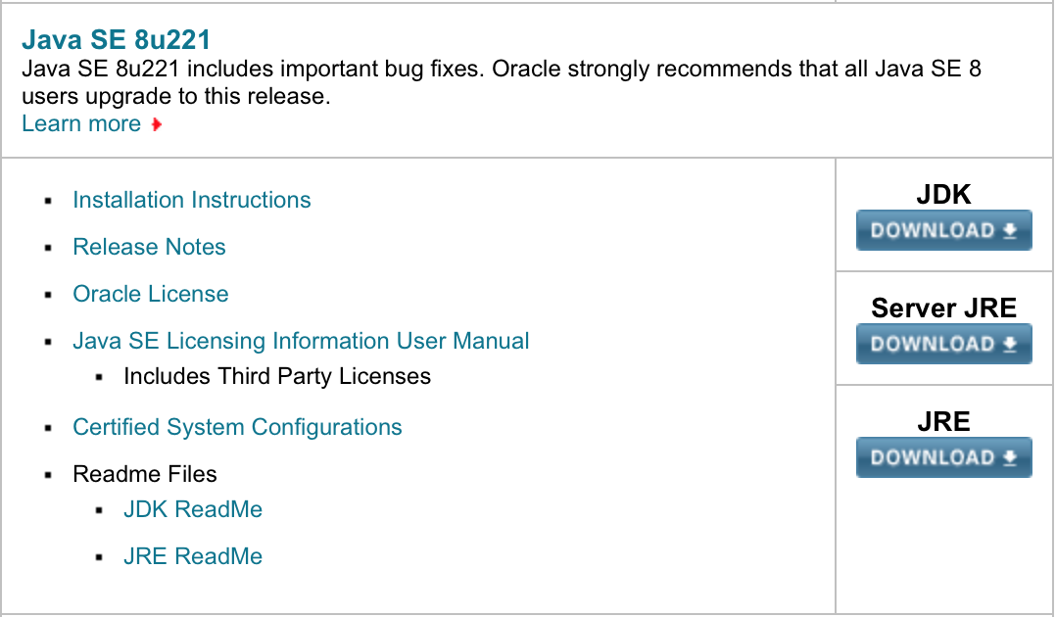Open the Oracle License page
The width and height of the screenshot is (1056, 617).
150,295
